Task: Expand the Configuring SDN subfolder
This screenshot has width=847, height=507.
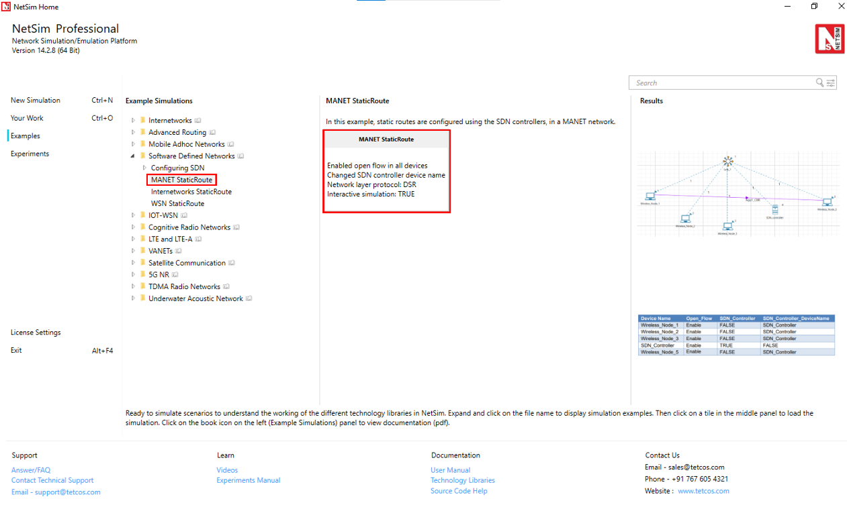Action: (144, 168)
